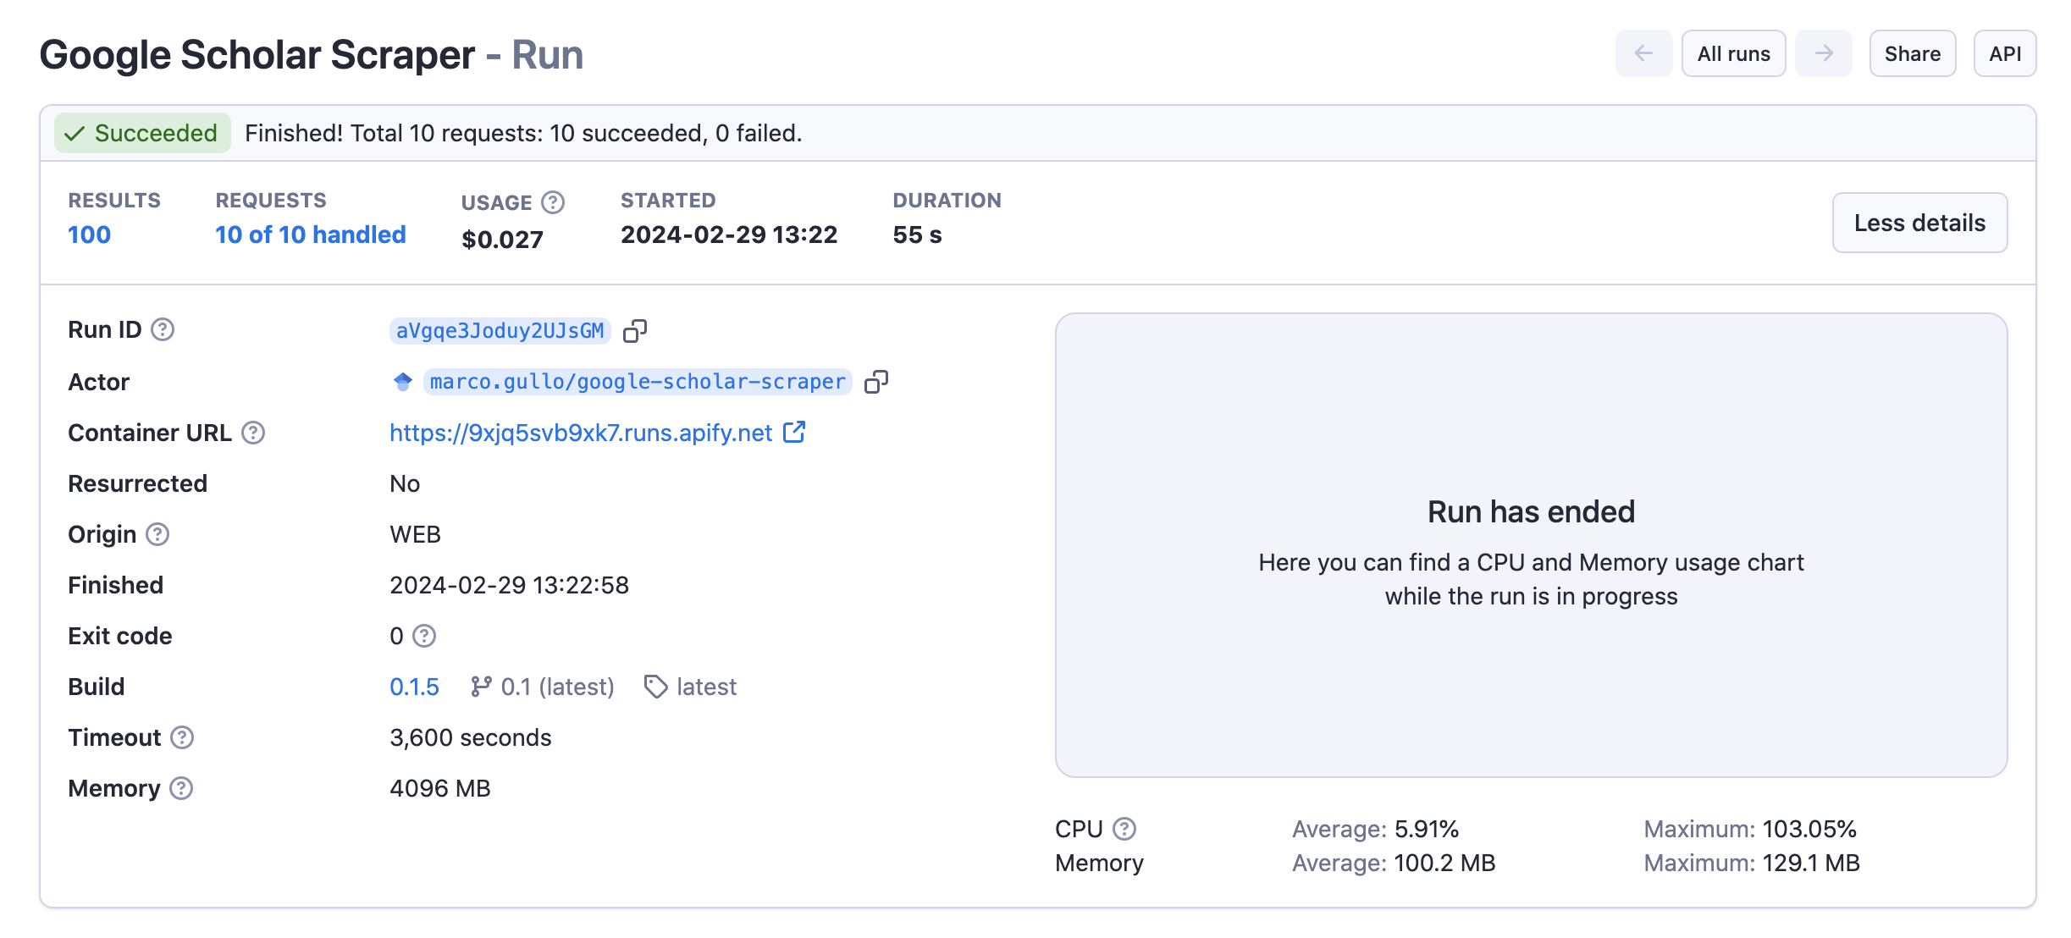
Task: Collapse panel with Less details
Action: tap(1919, 223)
